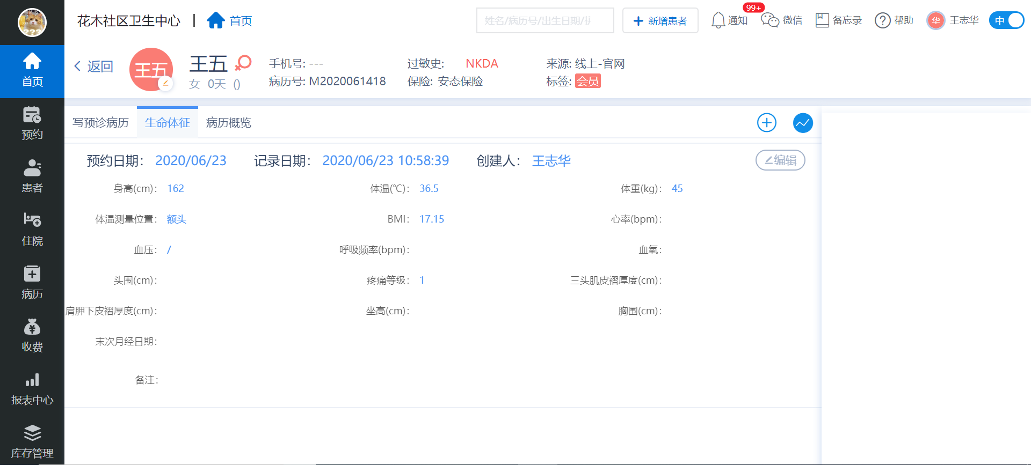The image size is (1031, 465).
Task: Click the female gender symbol icon
Action: (243, 63)
